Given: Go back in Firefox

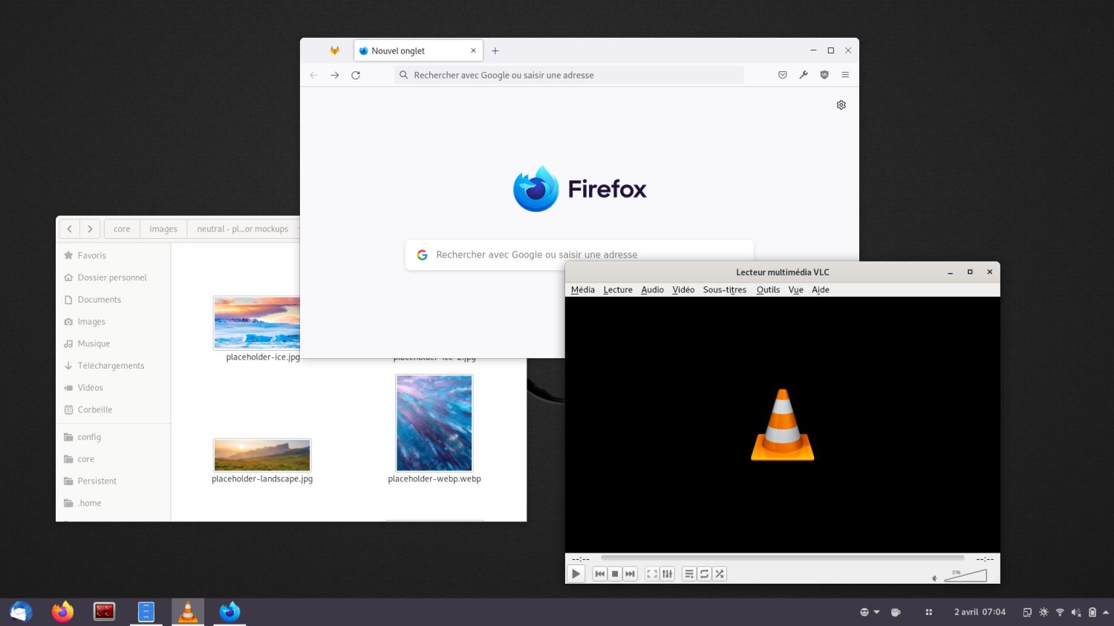Looking at the screenshot, I should pos(314,75).
